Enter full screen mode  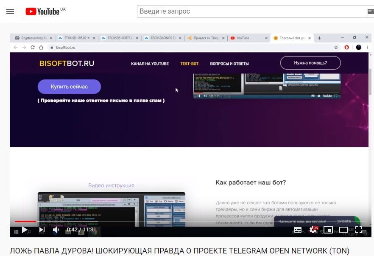click(359, 230)
